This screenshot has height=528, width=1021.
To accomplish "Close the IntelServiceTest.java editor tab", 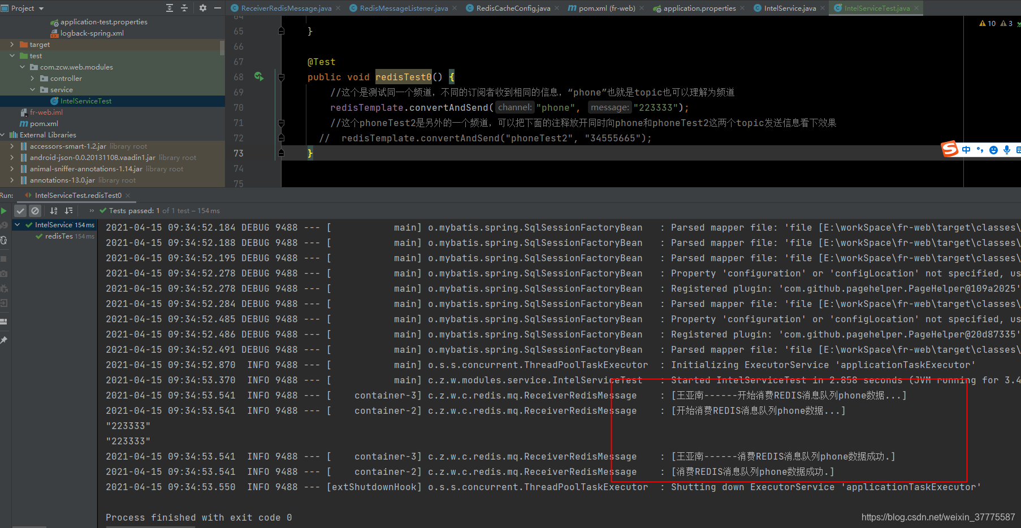I will tap(916, 8).
